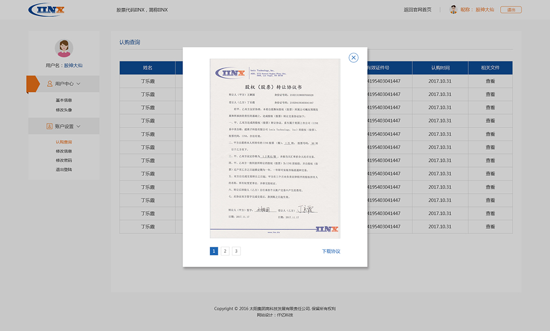Click the 退出 logout button top-right

pyautogui.click(x=510, y=9)
